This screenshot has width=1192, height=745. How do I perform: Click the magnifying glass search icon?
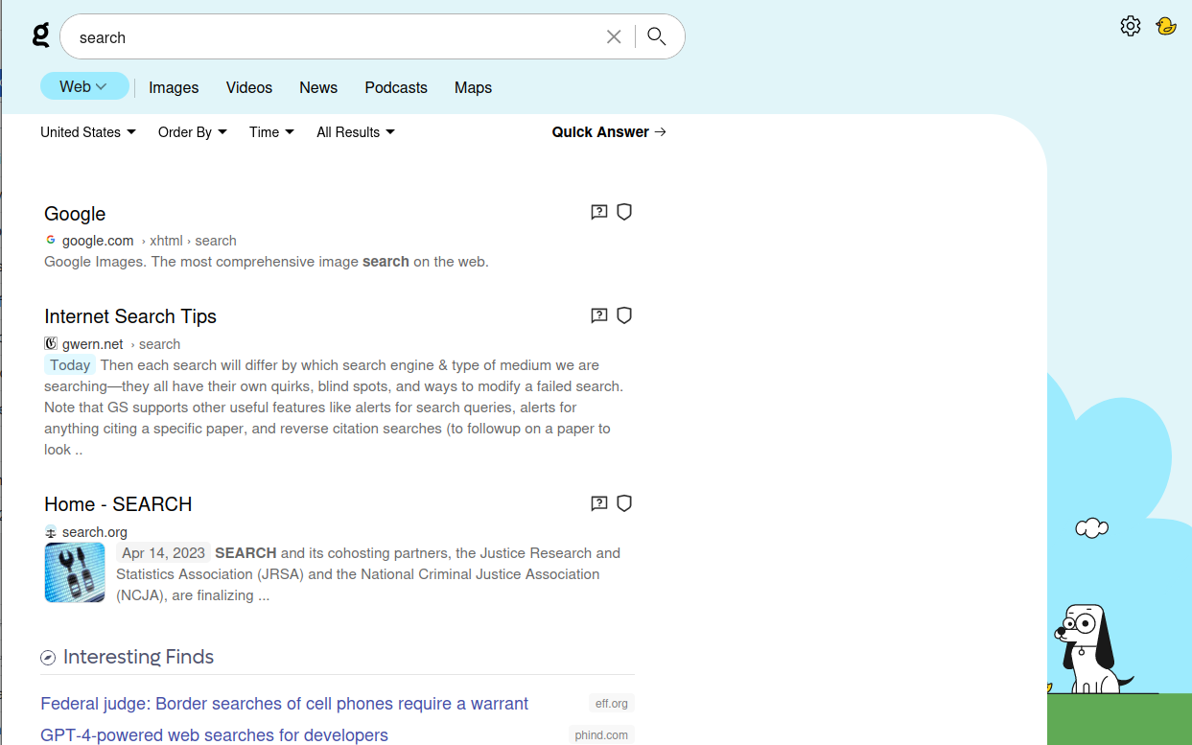[x=657, y=36]
